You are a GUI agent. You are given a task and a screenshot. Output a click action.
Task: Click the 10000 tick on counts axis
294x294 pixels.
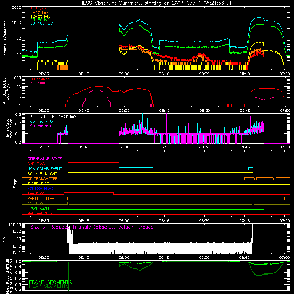point(15,8)
